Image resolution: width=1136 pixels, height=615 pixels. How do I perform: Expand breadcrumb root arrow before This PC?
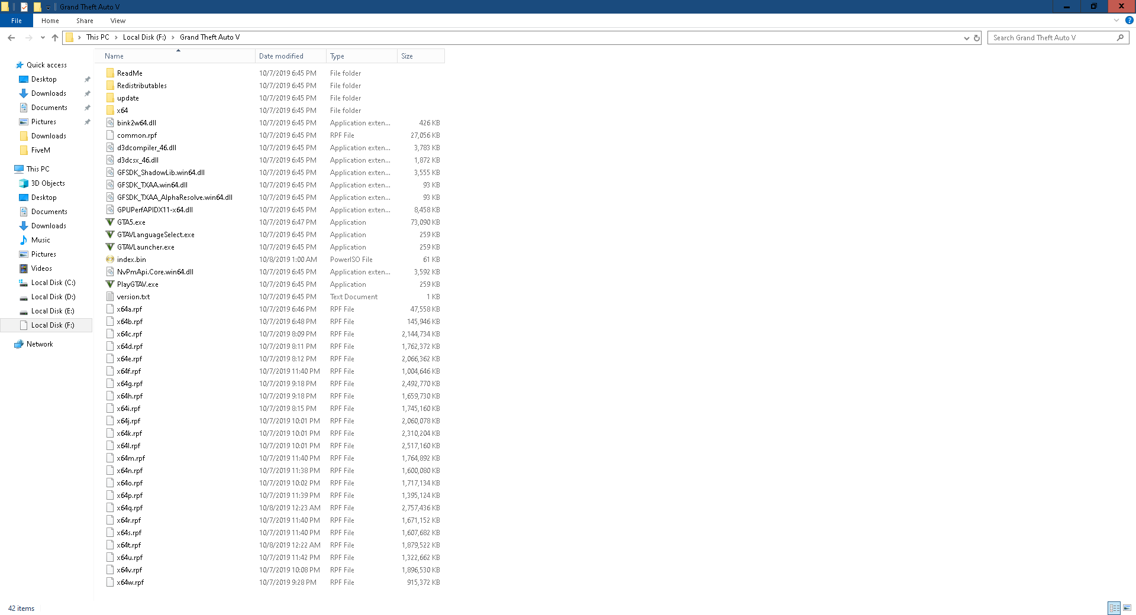pyautogui.click(x=79, y=37)
